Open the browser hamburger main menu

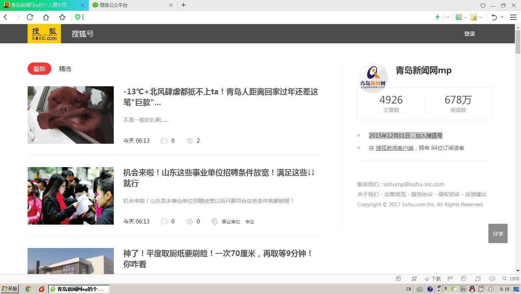(513, 17)
